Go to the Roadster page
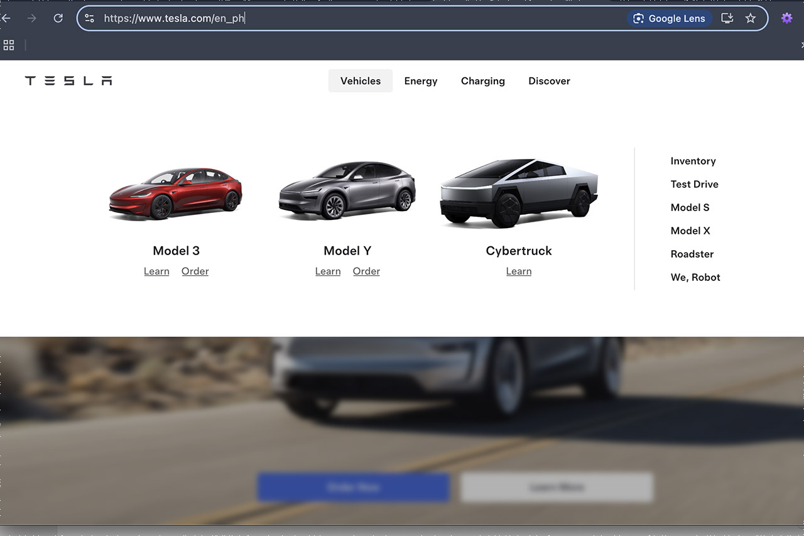Viewport: 804px width, 536px height. (x=692, y=254)
